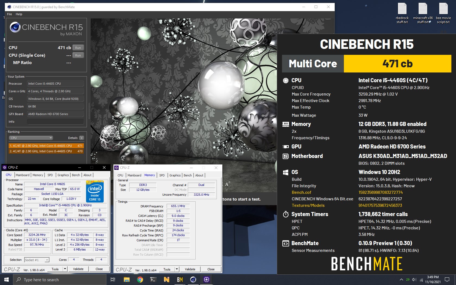The image size is (456, 285).
Task: Click the Multiplier value x 33.0
Action: (37, 240)
